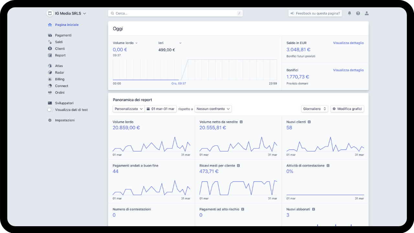Click info icon next to Volume netto da vendite
The height and width of the screenshot is (233, 414).
pos(241,122)
